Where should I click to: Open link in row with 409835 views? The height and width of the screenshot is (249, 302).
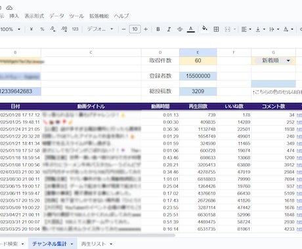tap(299, 122)
